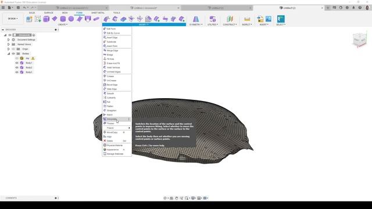Switch to the Solid tab
This screenshot has width=372, height=209.
pyautogui.click(x=32, y=13)
